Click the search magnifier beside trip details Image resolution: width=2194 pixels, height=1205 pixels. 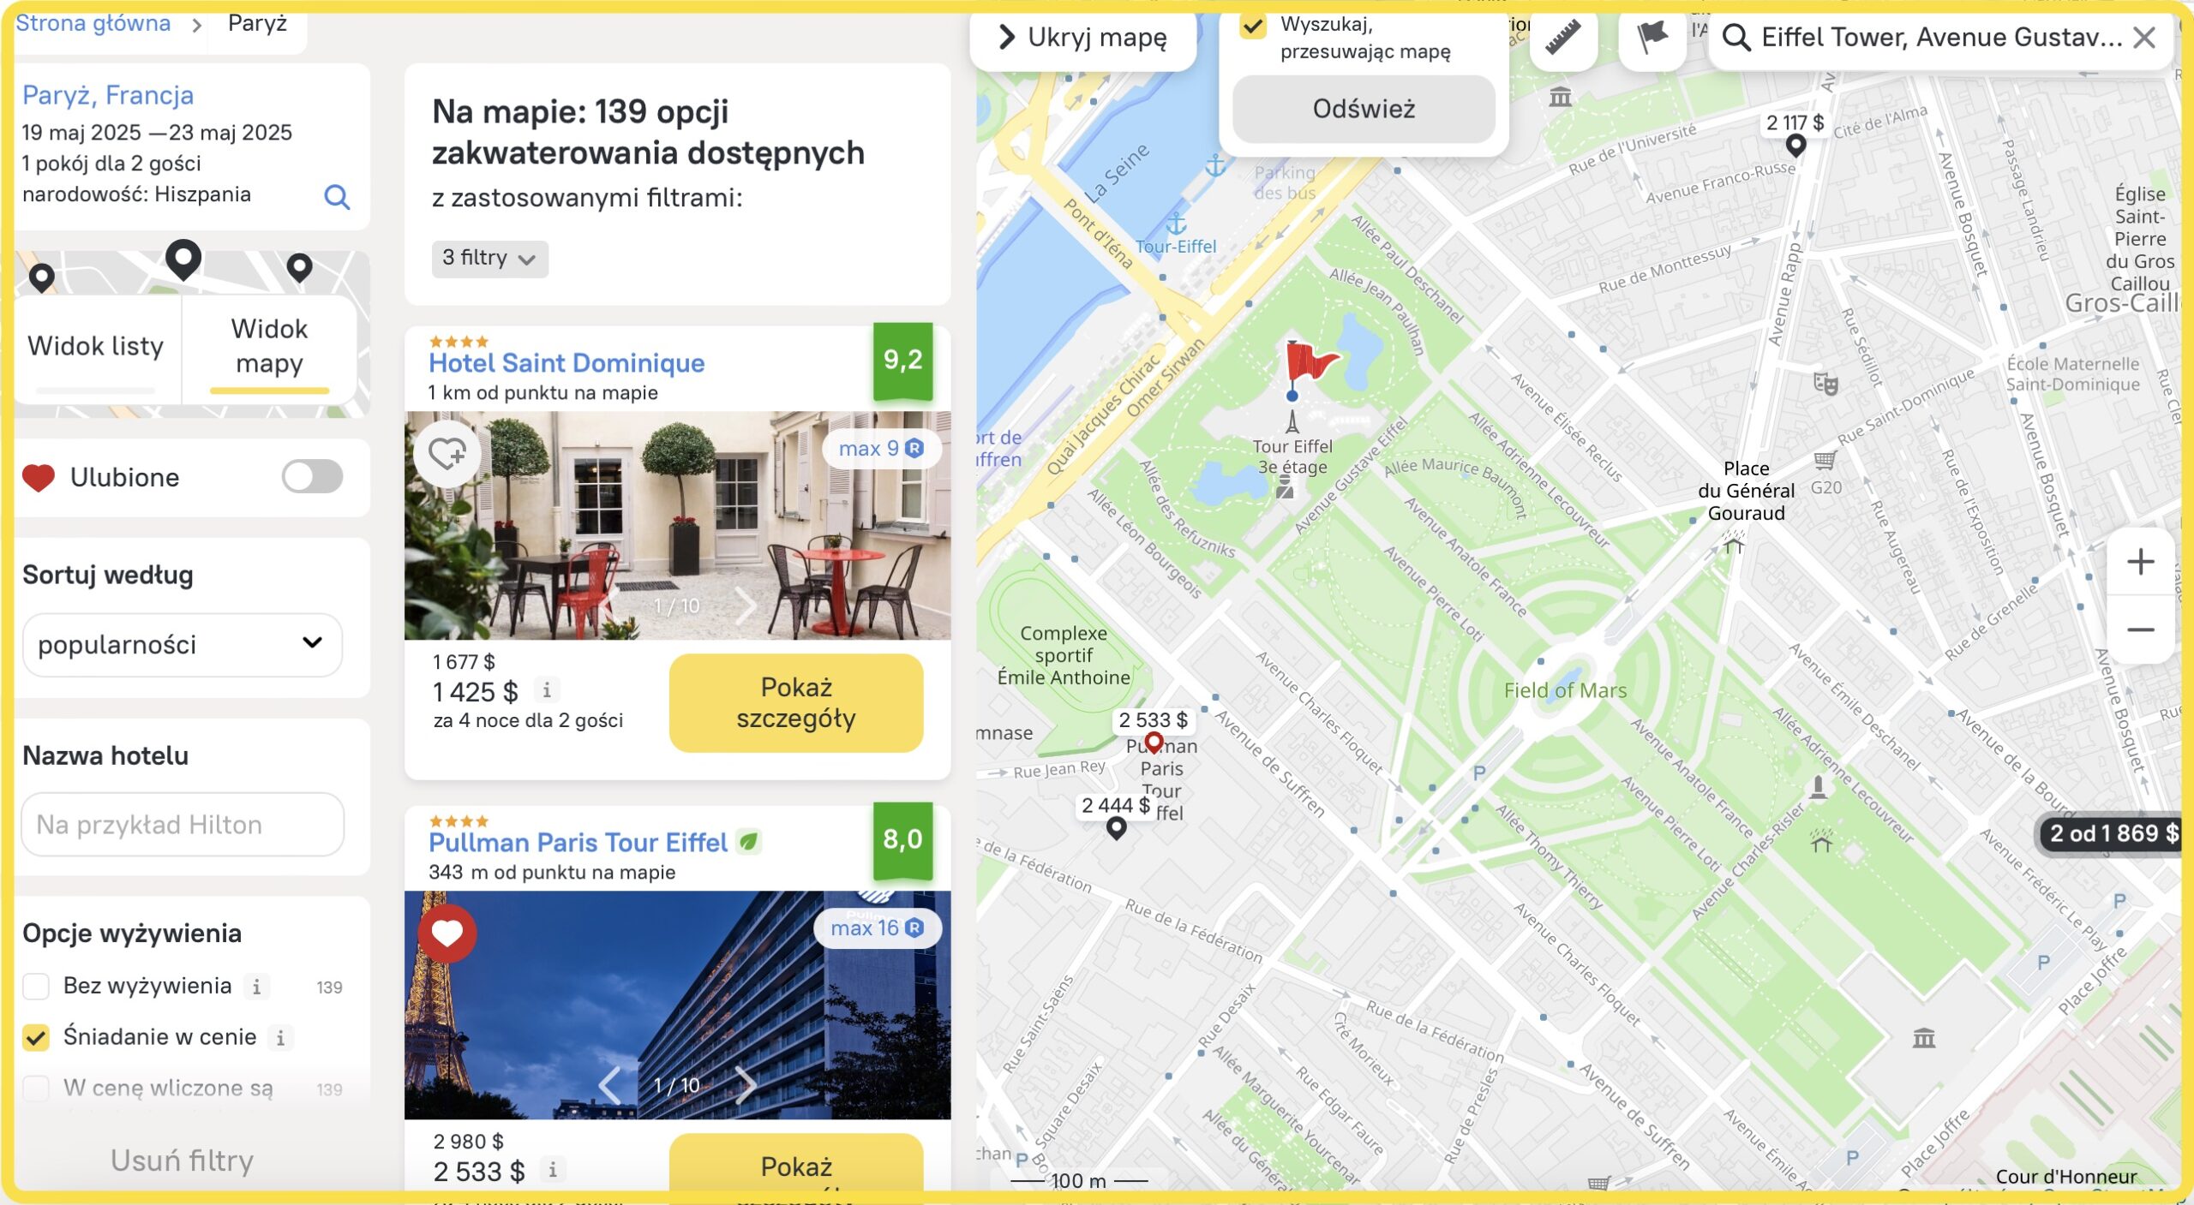[x=337, y=197]
